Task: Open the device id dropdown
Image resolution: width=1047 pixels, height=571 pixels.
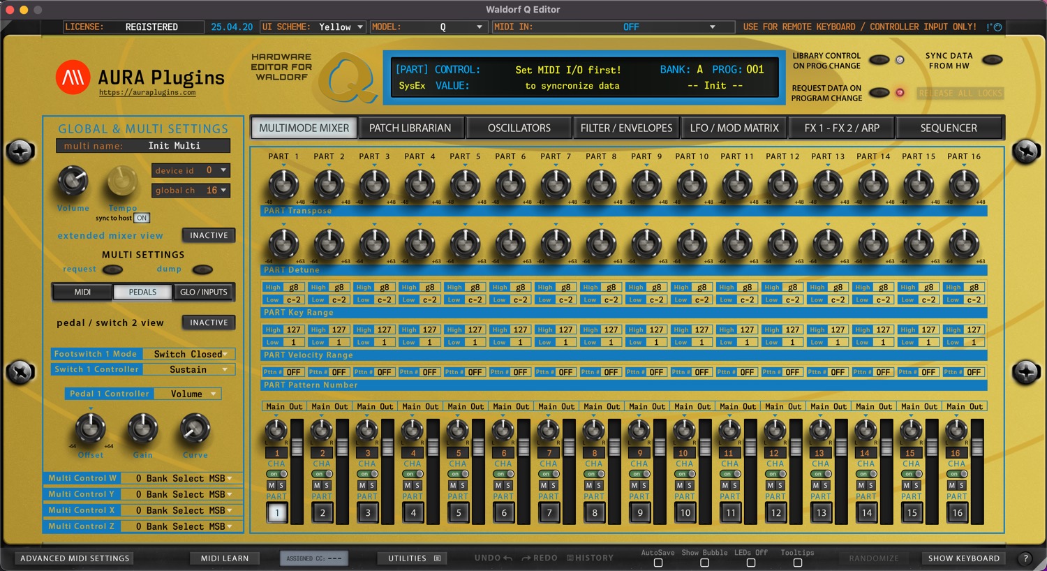Action: click(191, 170)
